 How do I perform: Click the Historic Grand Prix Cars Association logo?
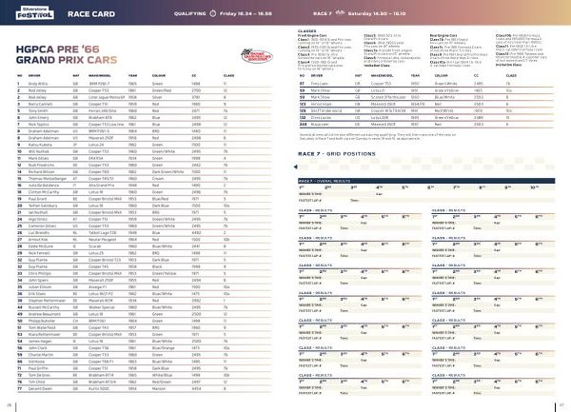257,56
